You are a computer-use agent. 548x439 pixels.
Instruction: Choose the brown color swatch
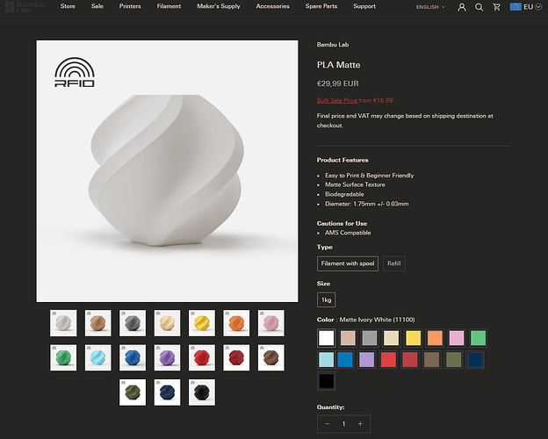click(432, 360)
